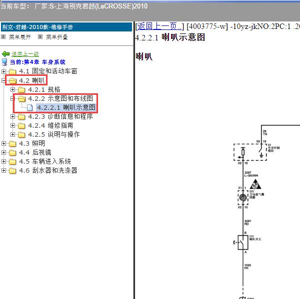Select the 4.4 后视镜 tree item

pos(35,152)
